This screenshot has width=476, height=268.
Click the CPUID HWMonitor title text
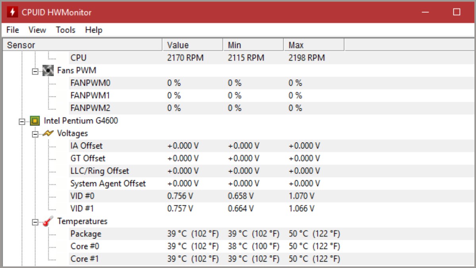coord(57,12)
